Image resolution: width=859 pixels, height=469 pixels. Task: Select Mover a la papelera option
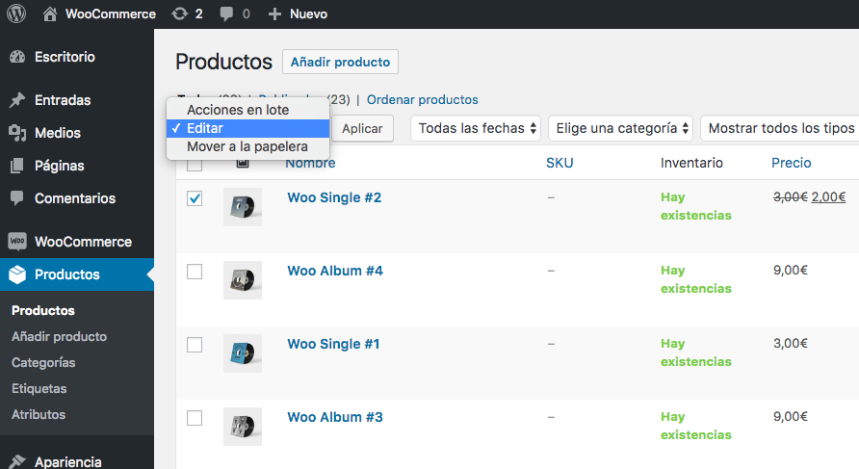(247, 146)
